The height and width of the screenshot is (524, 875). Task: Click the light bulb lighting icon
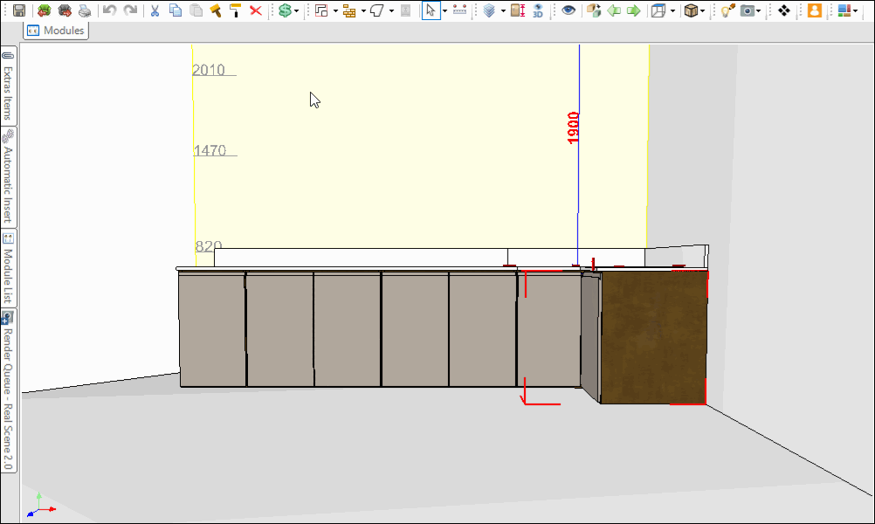pyautogui.click(x=727, y=10)
